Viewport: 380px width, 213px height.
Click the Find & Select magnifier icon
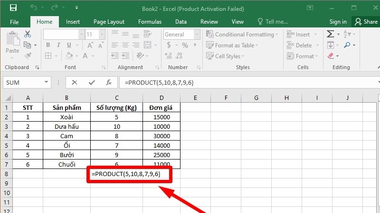[347, 45]
